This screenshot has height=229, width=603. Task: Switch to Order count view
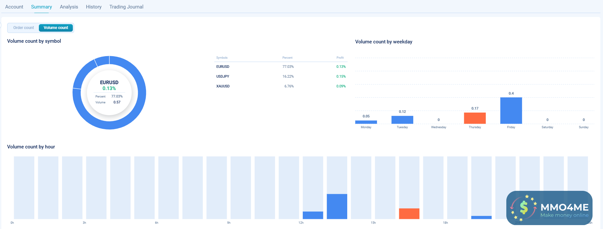(x=24, y=28)
